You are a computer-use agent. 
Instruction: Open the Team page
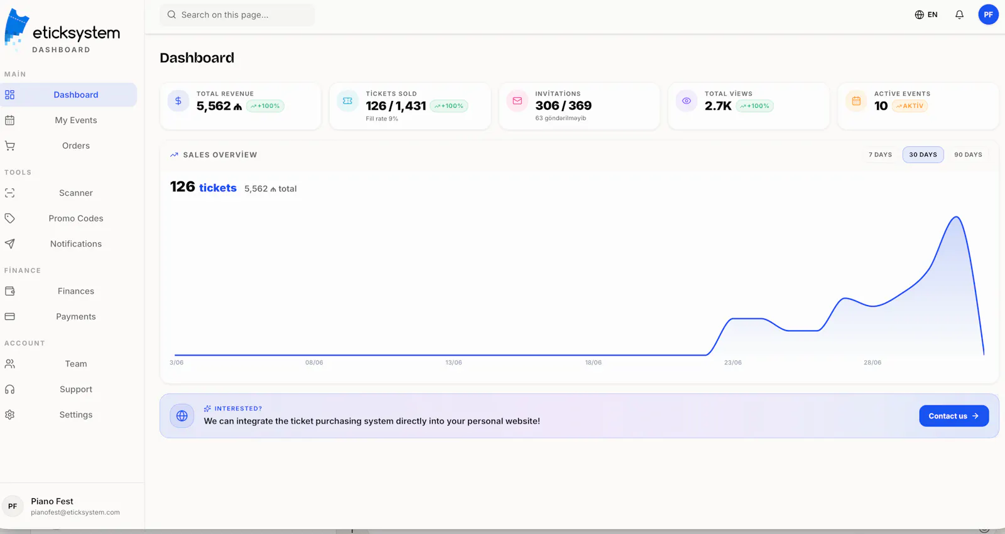tap(68, 364)
